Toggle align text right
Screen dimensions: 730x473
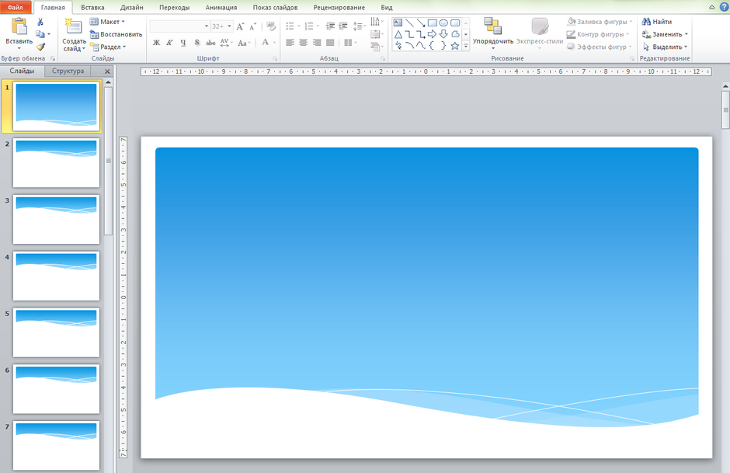click(x=317, y=43)
